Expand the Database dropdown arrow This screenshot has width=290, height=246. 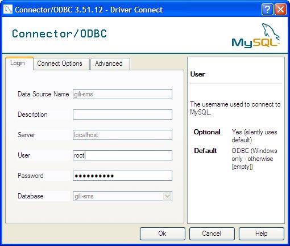coord(167,196)
